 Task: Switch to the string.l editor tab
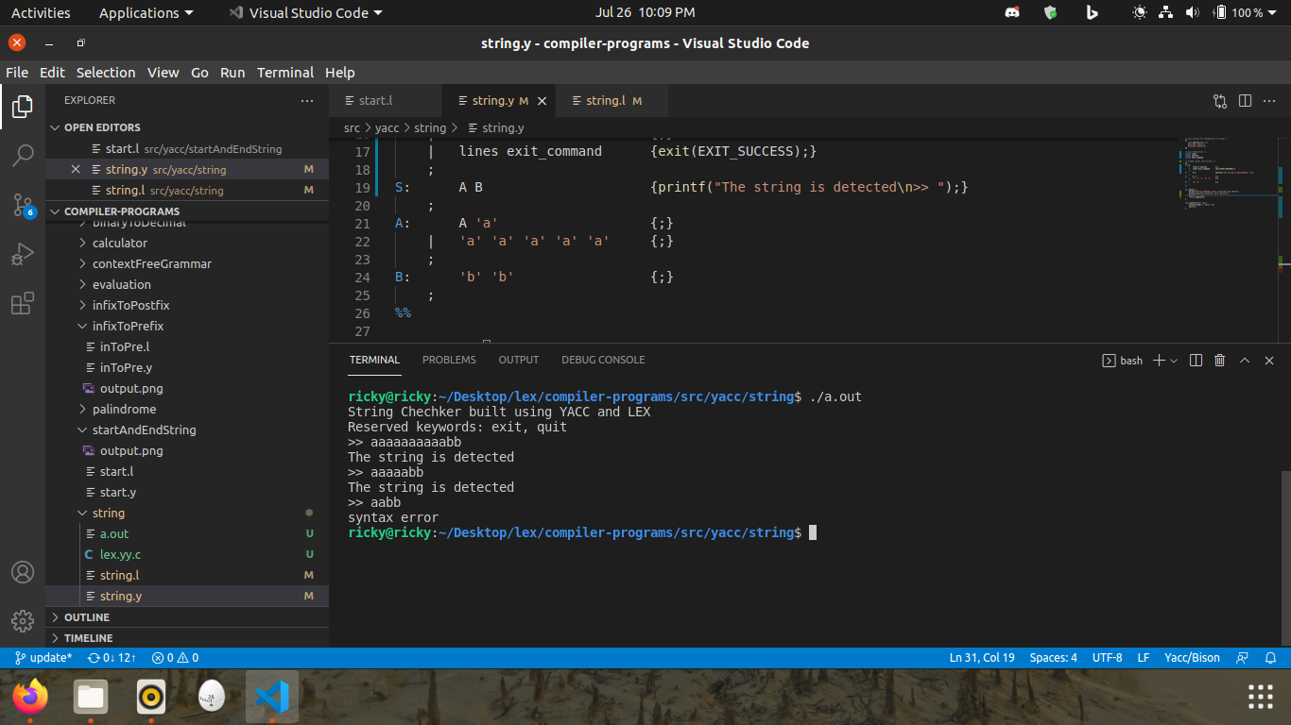(x=612, y=101)
